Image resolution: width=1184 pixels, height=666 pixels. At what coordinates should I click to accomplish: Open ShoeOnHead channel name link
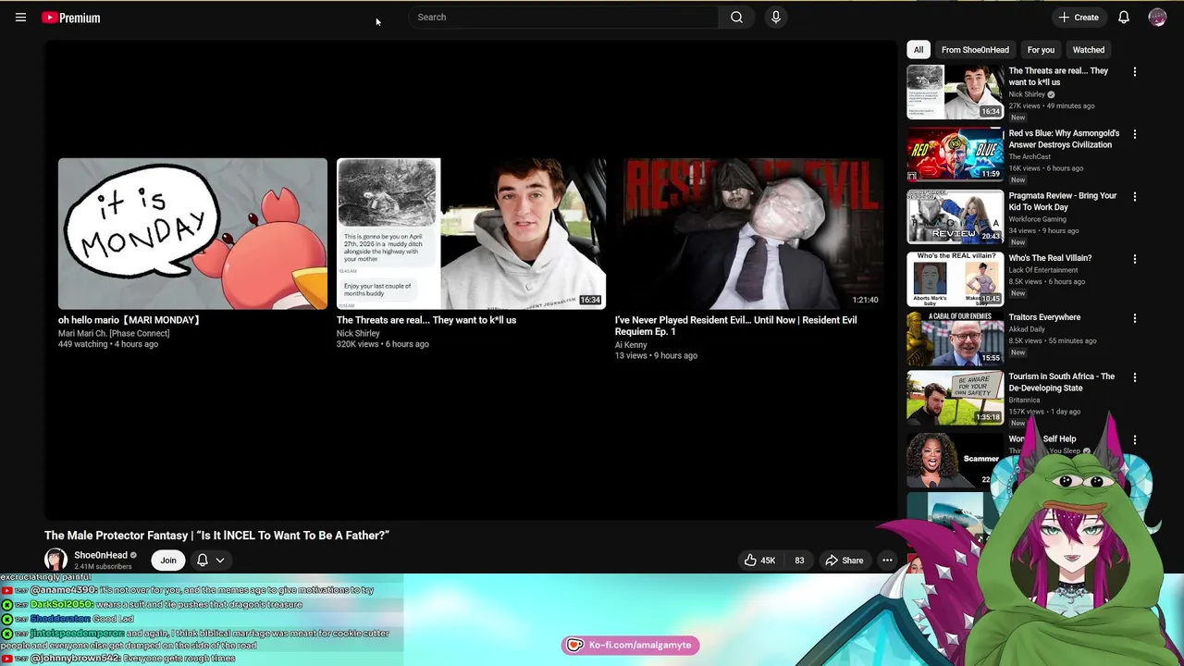pos(101,555)
